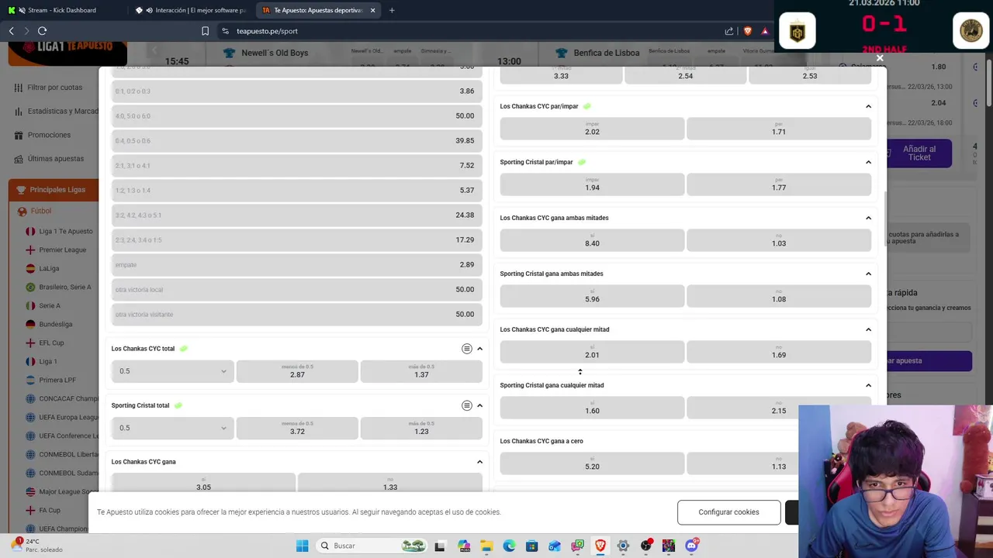Pick sí 5.20 Los Chankas gana a cero

[x=592, y=463]
